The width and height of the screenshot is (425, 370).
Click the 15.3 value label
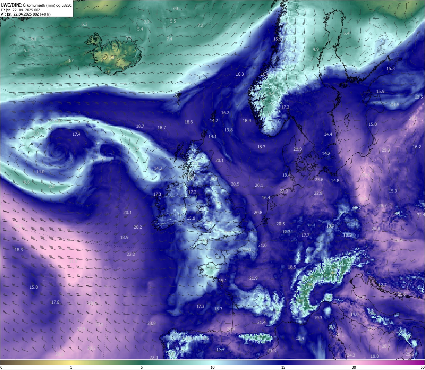(390, 69)
